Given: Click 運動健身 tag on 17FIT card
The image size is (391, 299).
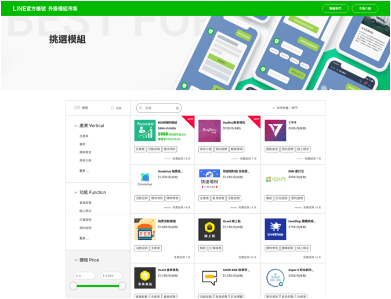Looking at the screenshot, I should tap(272, 149).
